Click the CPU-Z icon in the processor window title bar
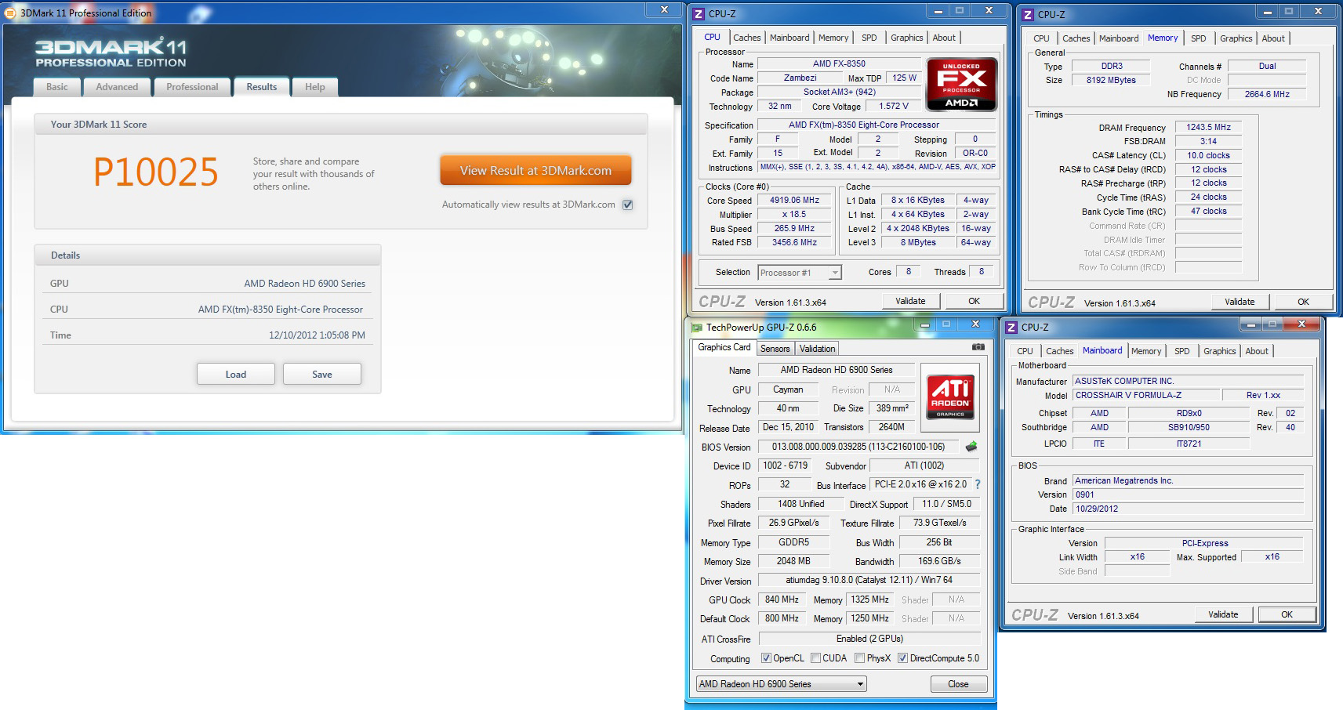 click(699, 14)
